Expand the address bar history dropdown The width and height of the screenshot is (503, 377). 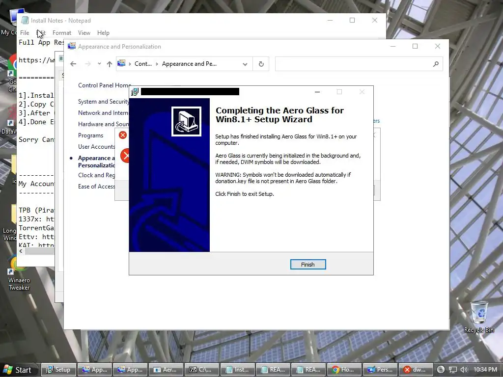[x=245, y=64]
